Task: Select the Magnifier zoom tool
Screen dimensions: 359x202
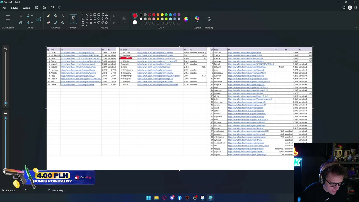Action: click(x=63, y=22)
